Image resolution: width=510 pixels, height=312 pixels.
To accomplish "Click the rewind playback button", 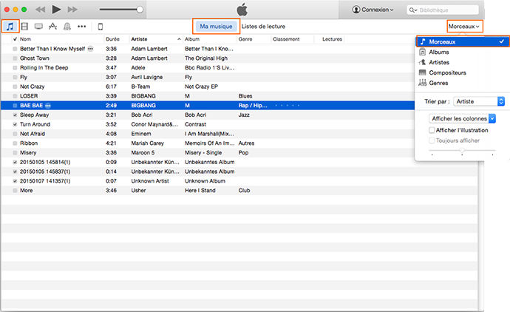I will point(41,10).
